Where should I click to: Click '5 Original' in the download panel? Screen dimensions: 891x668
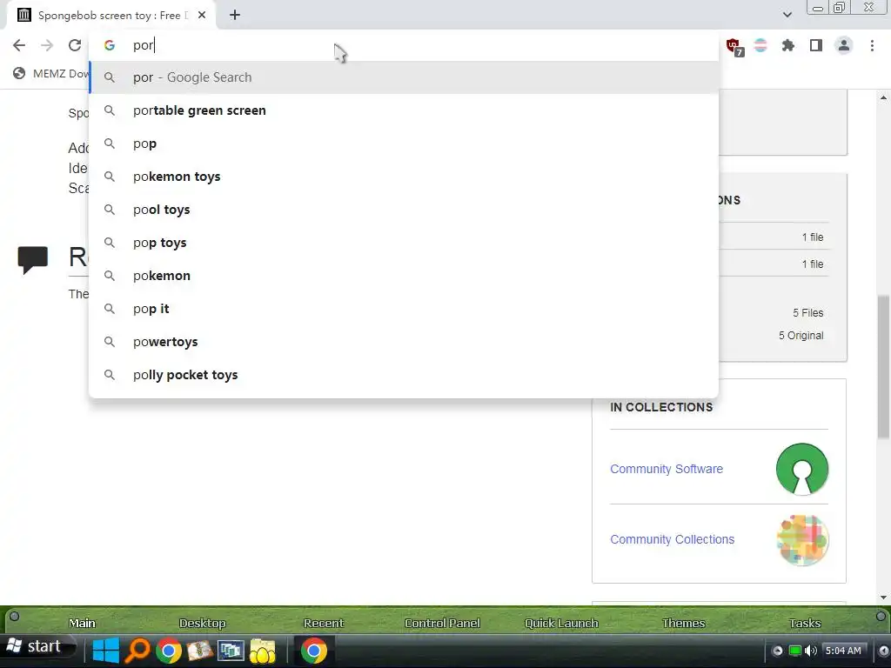click(801, 336)
